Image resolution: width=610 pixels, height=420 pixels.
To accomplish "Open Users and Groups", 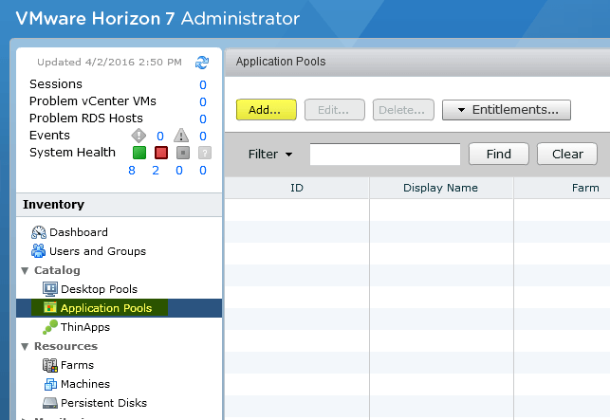I will coord(98,251).
